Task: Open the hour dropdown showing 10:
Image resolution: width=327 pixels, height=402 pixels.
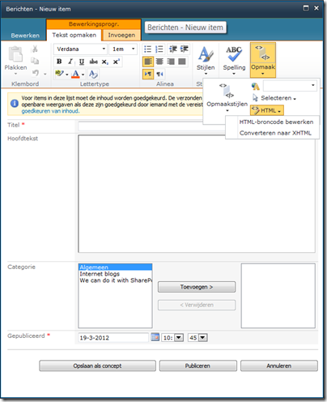Action: (x=179, y=338)
